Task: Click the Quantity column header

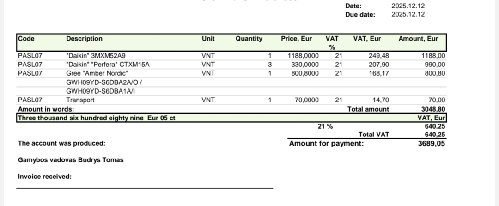Action: 249,39
